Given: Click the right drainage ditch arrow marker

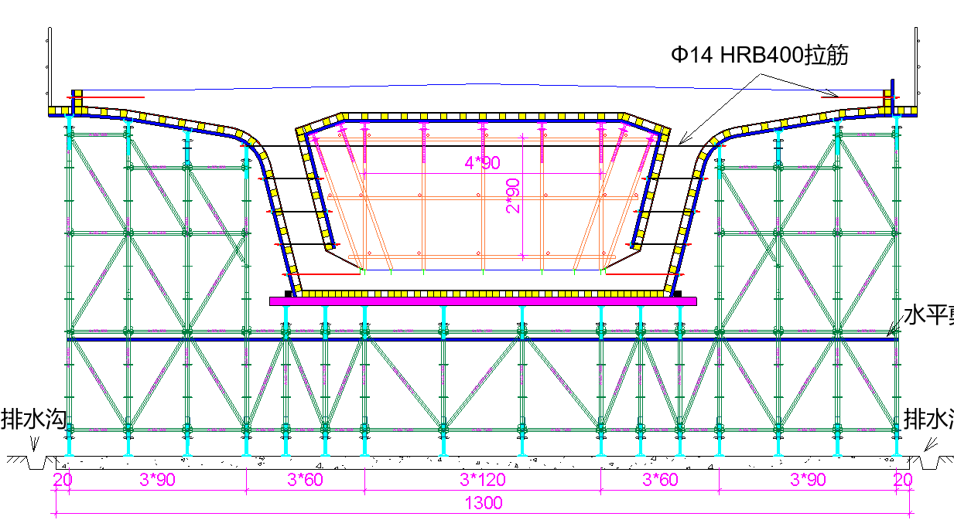Looking at the screenshot, I should coord(931,444).
